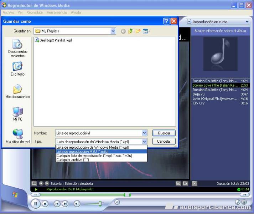Click the fast forward button on seek bar
Image resolution: width=254 pixels, height=214 pixels.
pos(245,195)
